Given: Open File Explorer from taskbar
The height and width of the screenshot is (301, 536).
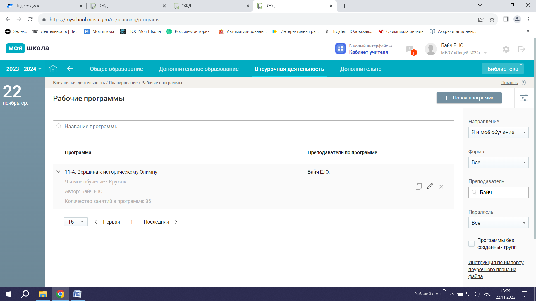Looking at the screenshot, I should [x=43, y=294].
